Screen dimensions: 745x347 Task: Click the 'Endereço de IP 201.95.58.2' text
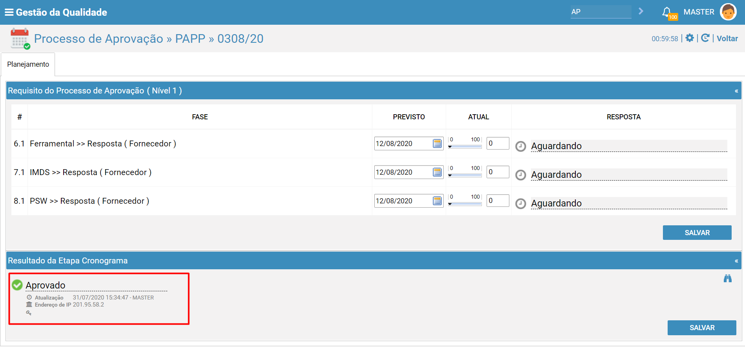[69, 305]
